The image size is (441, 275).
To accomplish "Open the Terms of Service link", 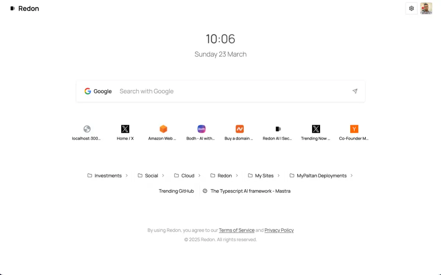I will [237, 230].
